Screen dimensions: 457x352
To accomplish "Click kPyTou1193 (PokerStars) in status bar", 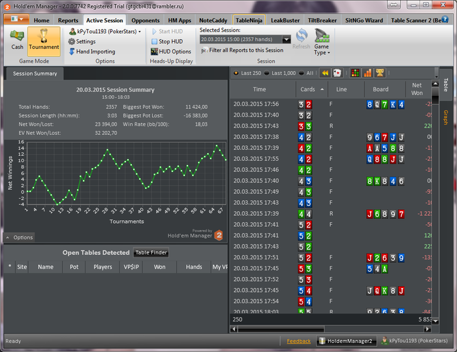I will pyautogui.click(x=415, y=341).
